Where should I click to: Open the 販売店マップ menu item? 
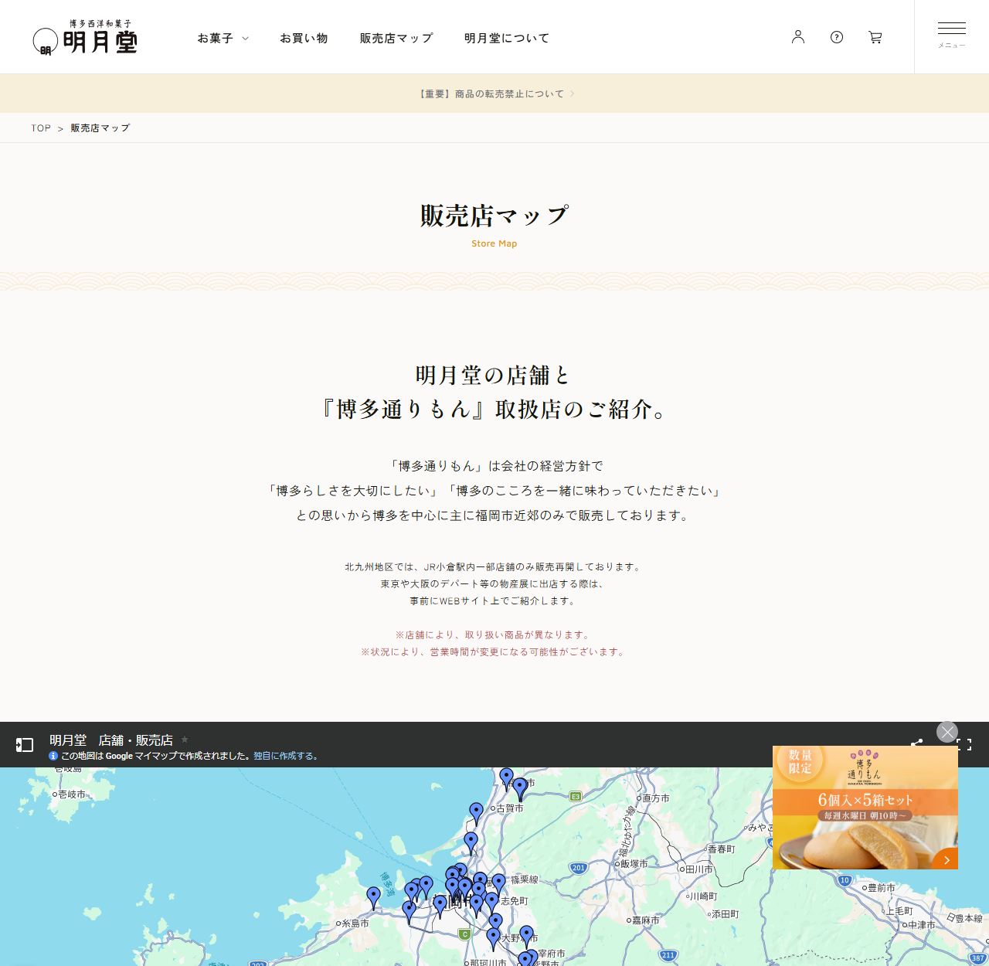396,38
